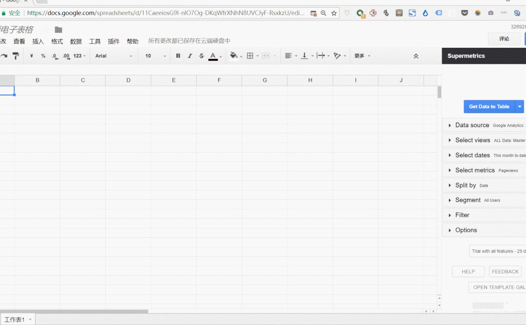Expand the Options section
The image size is (526, 325).
pos(484,230)
